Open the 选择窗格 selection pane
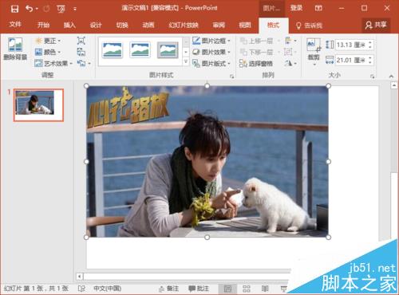 point(256,64)
